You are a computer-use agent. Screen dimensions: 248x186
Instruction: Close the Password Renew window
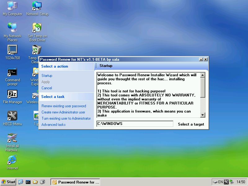(206, 59)
